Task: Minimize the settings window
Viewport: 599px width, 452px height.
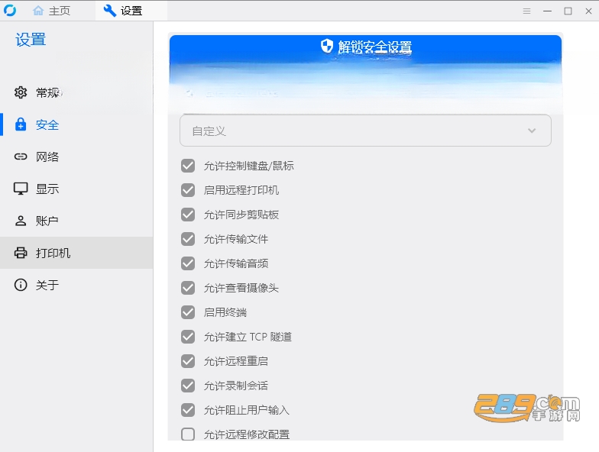Action: (547, 11)
